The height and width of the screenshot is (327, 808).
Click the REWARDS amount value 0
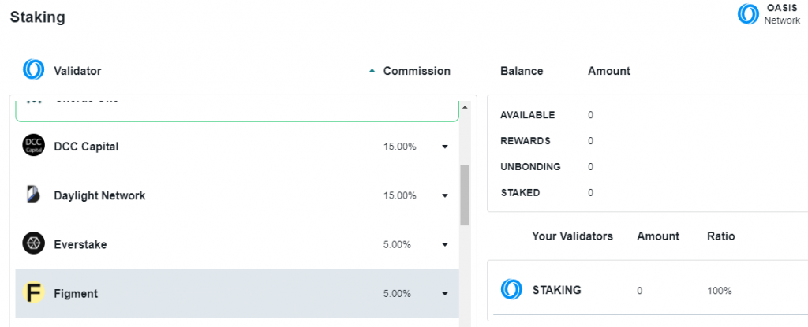click(590, 140)
